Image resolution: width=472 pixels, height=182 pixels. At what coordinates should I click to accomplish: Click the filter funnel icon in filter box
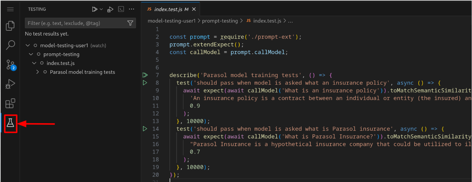(x=130, y=23)
